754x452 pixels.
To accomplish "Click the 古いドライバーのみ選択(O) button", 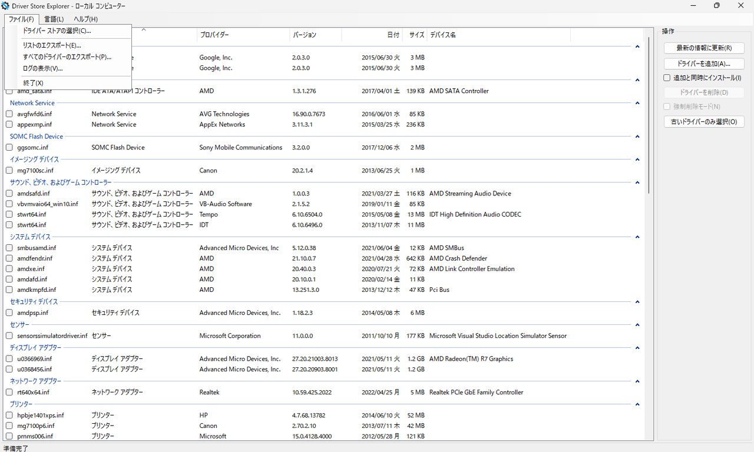I will (x=704, y=122).
